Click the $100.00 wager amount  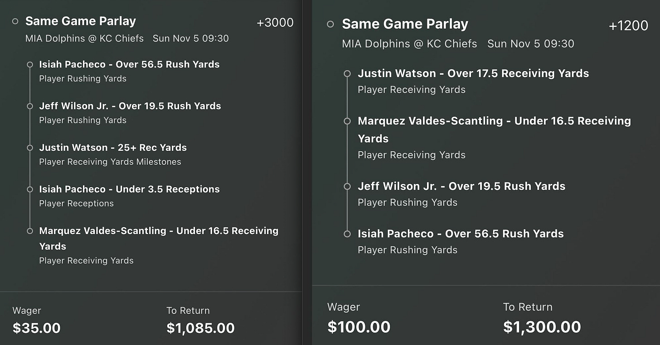(x=359, y=326)
